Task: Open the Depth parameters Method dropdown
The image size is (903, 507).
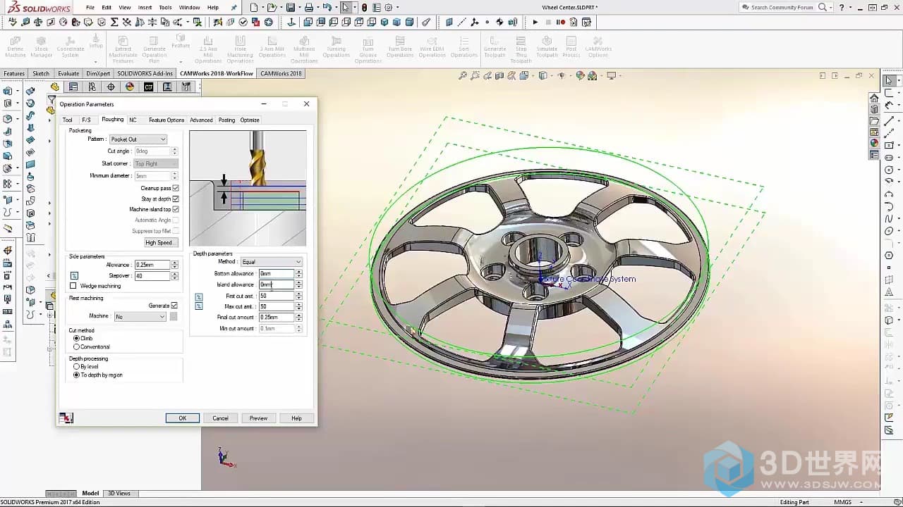Action: point(271,262)
